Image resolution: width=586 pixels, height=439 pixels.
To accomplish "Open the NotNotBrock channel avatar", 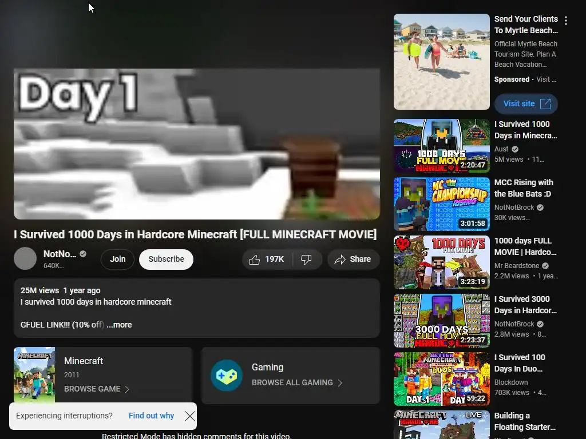I will pyautogui.click(x=25, y=258).
